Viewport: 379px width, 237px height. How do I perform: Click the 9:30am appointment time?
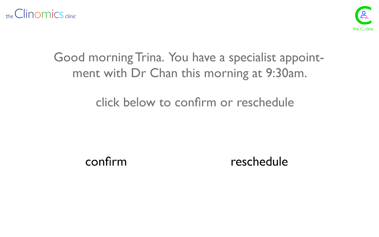[286, 73]
